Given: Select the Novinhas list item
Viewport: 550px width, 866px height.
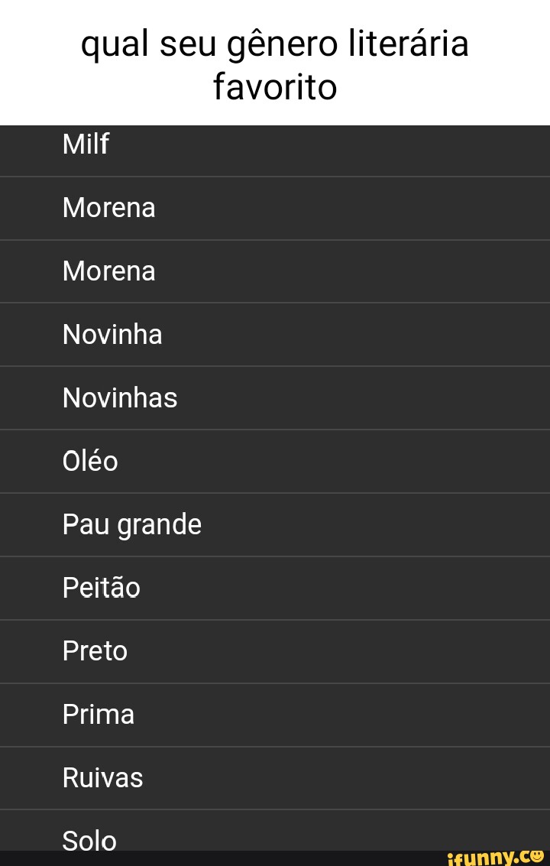Looking at the screenshot, I should click(275, 397).
